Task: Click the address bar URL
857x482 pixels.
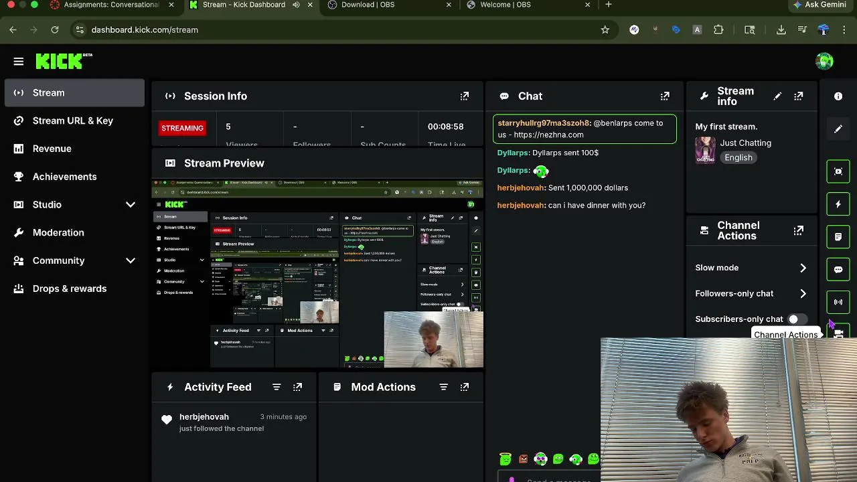Action: pos(145,29)
